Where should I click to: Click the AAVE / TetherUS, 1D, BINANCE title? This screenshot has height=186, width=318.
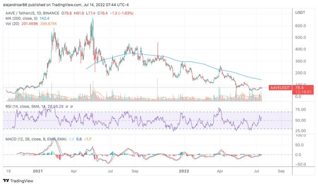32,13
